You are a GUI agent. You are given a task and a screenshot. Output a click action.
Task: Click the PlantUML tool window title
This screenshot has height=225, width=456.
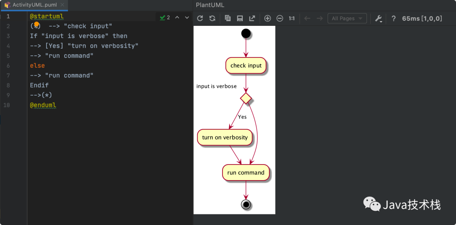[210, 5]
